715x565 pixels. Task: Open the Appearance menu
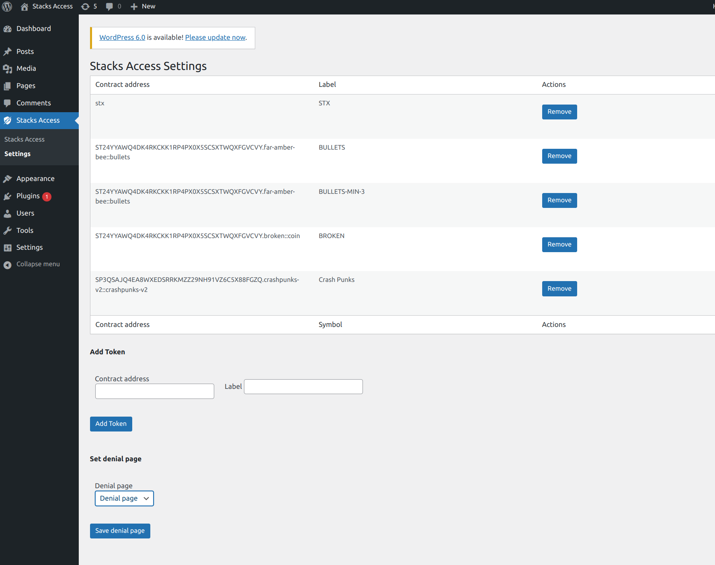[39, 179]
